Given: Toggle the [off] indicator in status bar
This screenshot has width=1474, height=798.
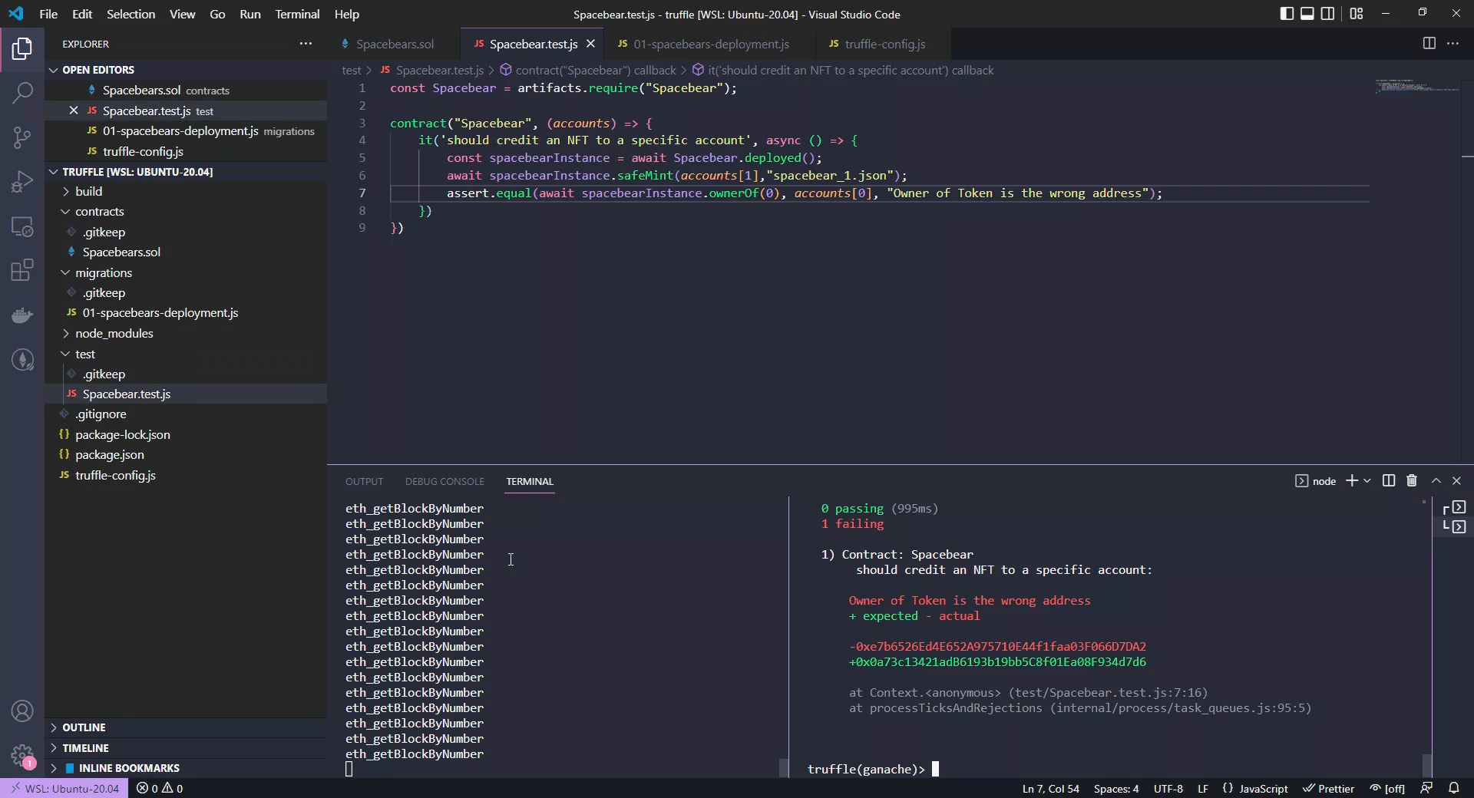Looking at the screenshot, I should coord(1387,788).
